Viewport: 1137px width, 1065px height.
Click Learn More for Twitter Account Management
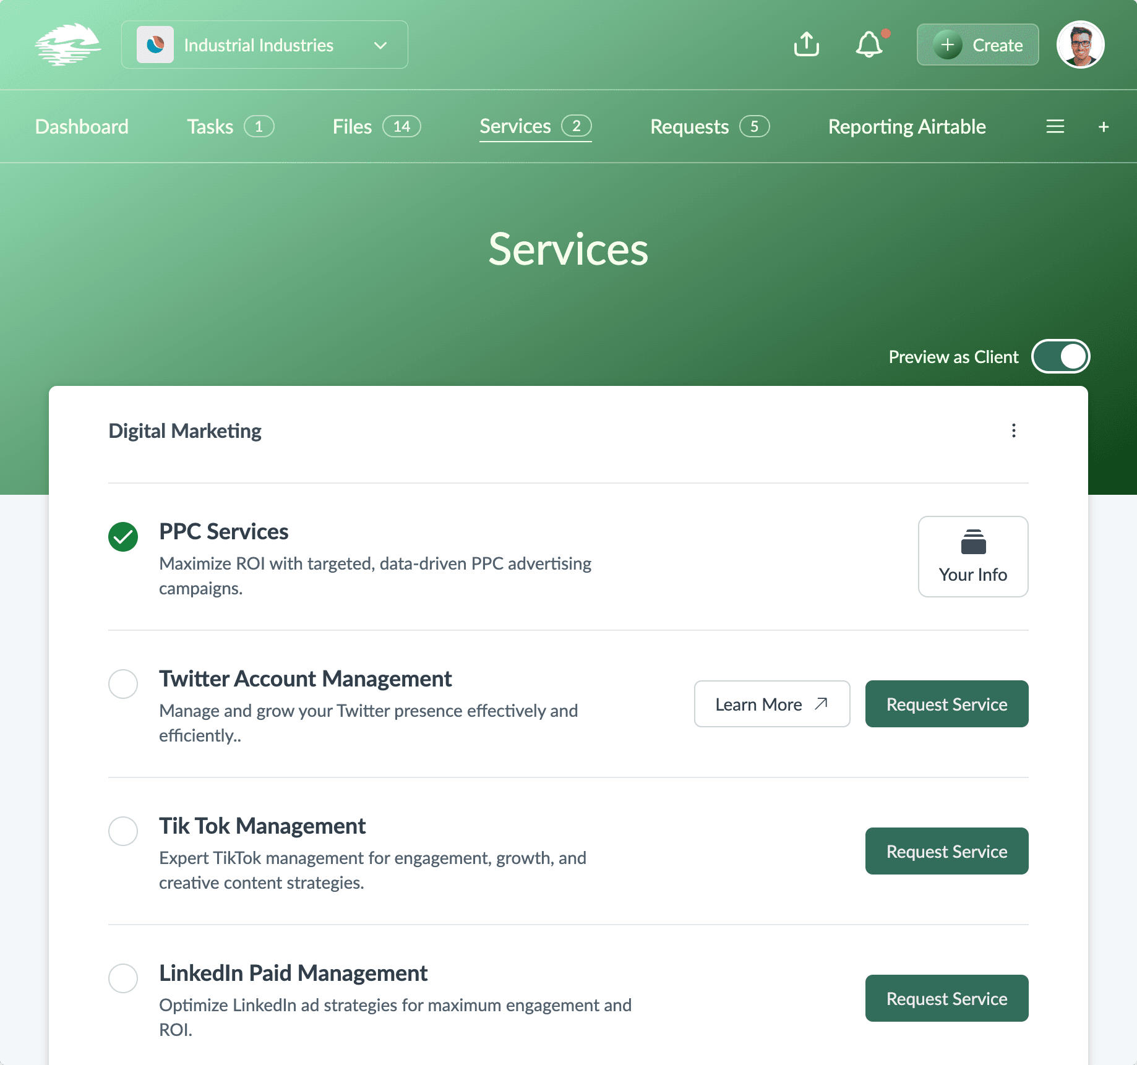(x=771, y=704)
